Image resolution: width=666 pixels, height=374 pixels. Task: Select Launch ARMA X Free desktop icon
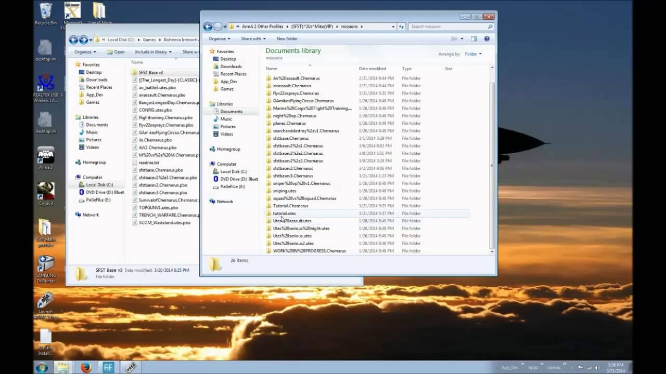pos(46,305)
